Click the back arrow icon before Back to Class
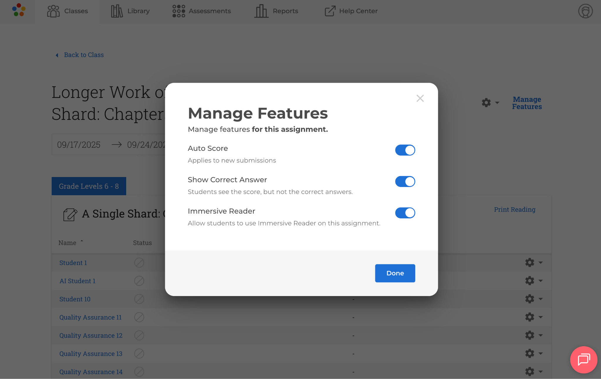The image size is (601, 379). (57, 55)
